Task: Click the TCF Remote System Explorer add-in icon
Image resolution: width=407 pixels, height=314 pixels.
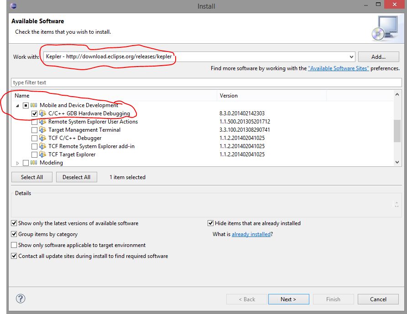Action: click(x=42, y=146)
